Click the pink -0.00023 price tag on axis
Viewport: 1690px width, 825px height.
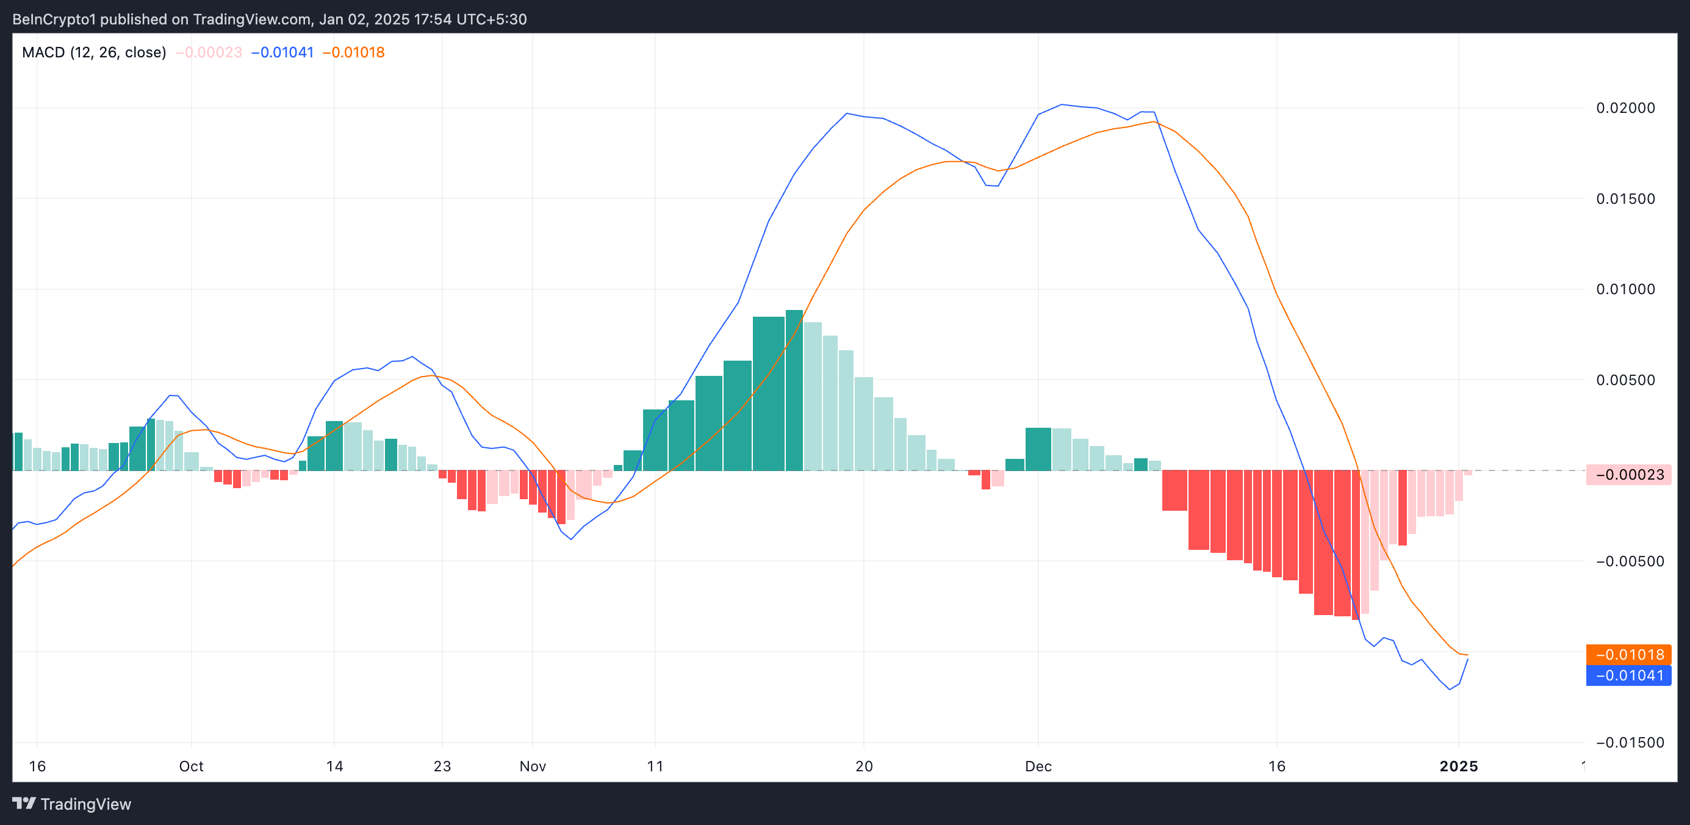click(x=1628, y=475)
